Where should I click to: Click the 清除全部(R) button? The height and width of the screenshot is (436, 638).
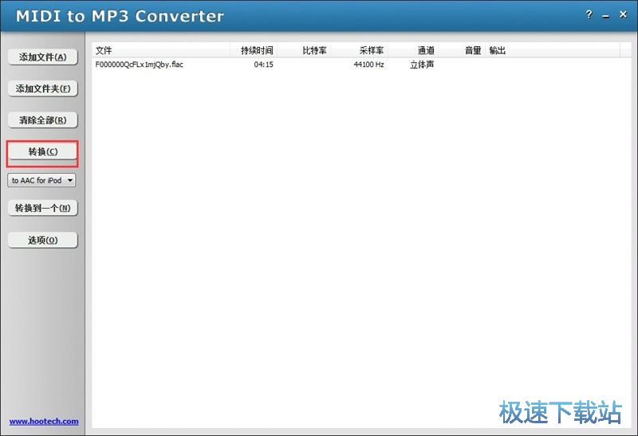[43, 120]
